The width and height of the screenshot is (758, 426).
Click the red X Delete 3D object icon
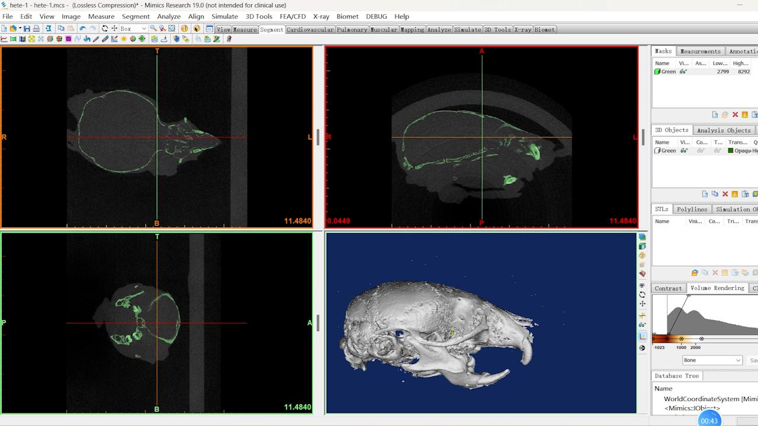[725, 194]
